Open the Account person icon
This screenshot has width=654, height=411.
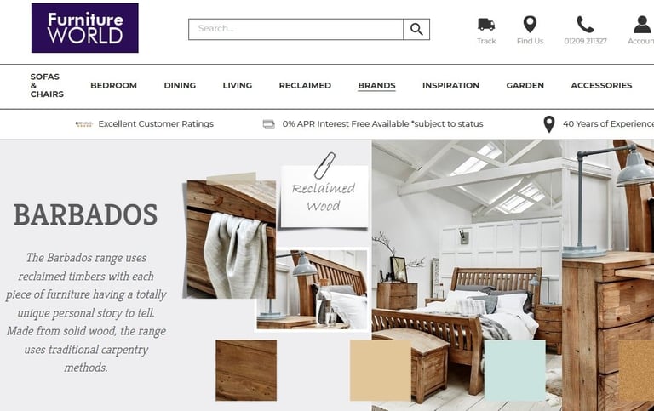[x=642, y=25]
